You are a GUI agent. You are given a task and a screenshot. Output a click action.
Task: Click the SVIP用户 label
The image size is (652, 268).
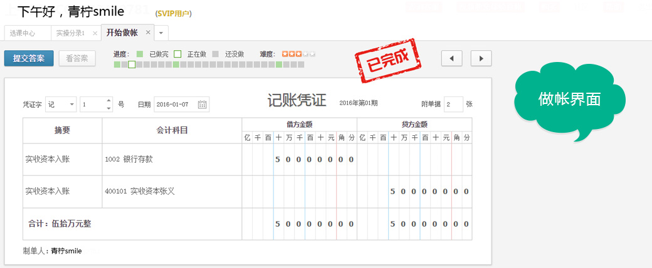(x=174, y=14)
